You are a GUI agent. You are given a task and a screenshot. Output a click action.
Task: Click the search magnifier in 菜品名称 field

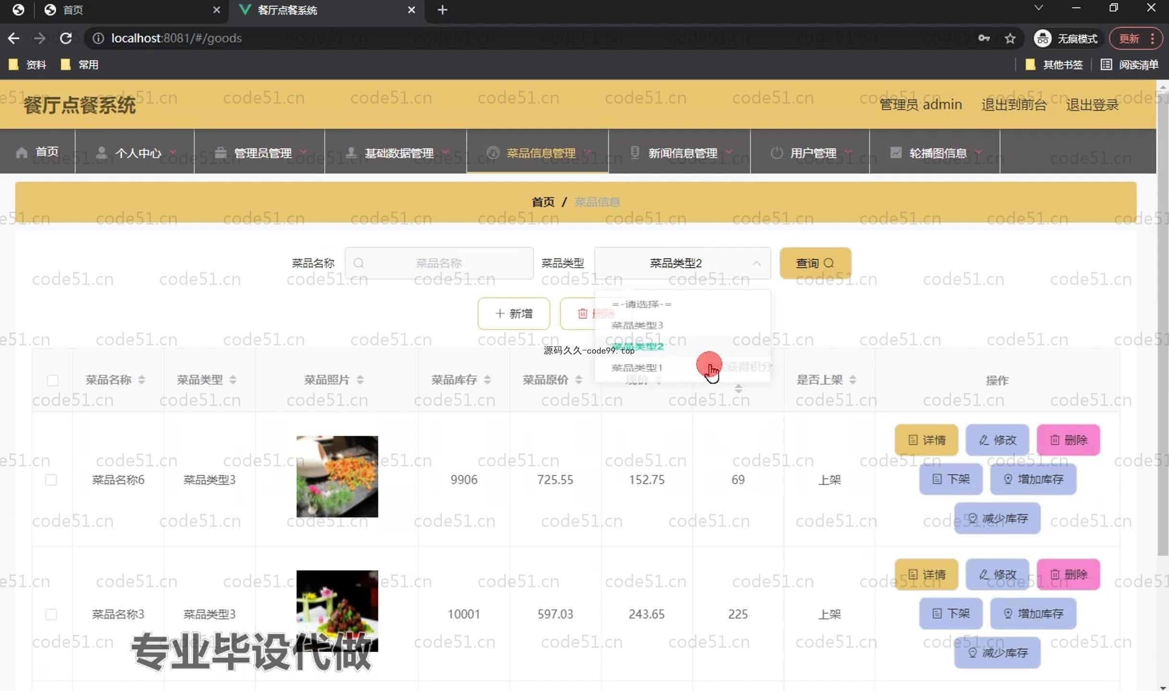click(358, 263)
